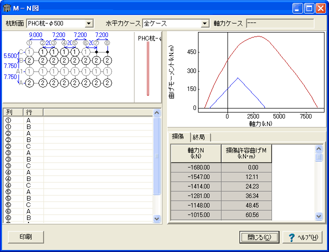Select list row ⑥ A

(x=78, y=211)
